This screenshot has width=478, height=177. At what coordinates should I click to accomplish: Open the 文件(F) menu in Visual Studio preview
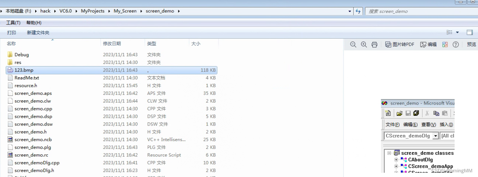[392, 125]
